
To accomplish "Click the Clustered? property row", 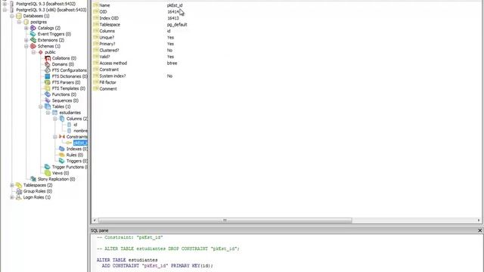I will click(287, 51).
